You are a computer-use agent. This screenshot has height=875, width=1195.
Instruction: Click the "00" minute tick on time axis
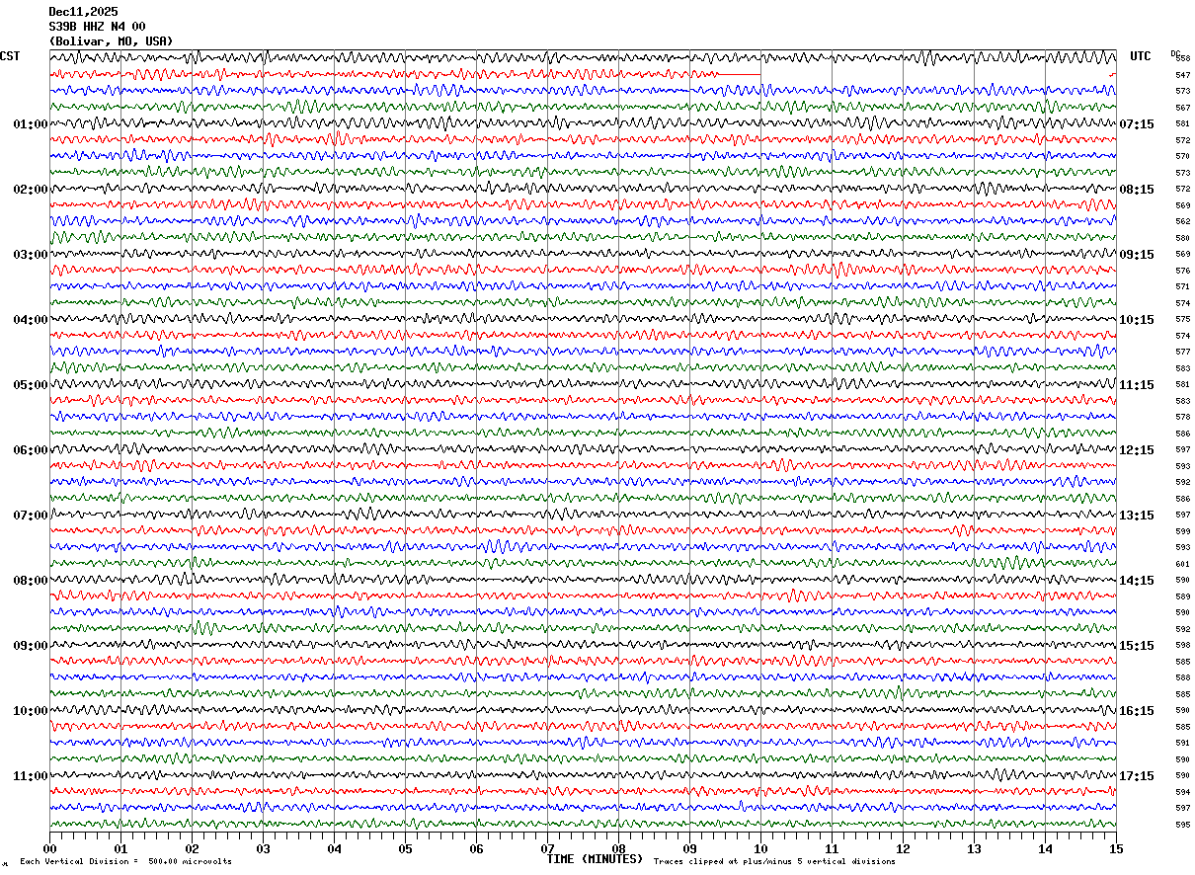point(49,848)
